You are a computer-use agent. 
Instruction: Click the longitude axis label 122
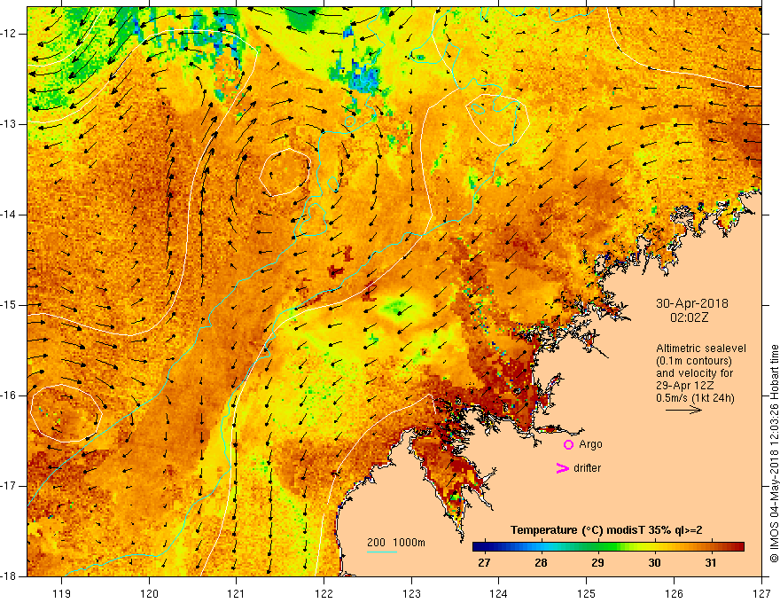click(324, 593)
